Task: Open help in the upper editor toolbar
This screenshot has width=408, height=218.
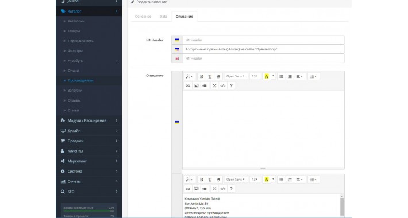Action: coord(232,85)
